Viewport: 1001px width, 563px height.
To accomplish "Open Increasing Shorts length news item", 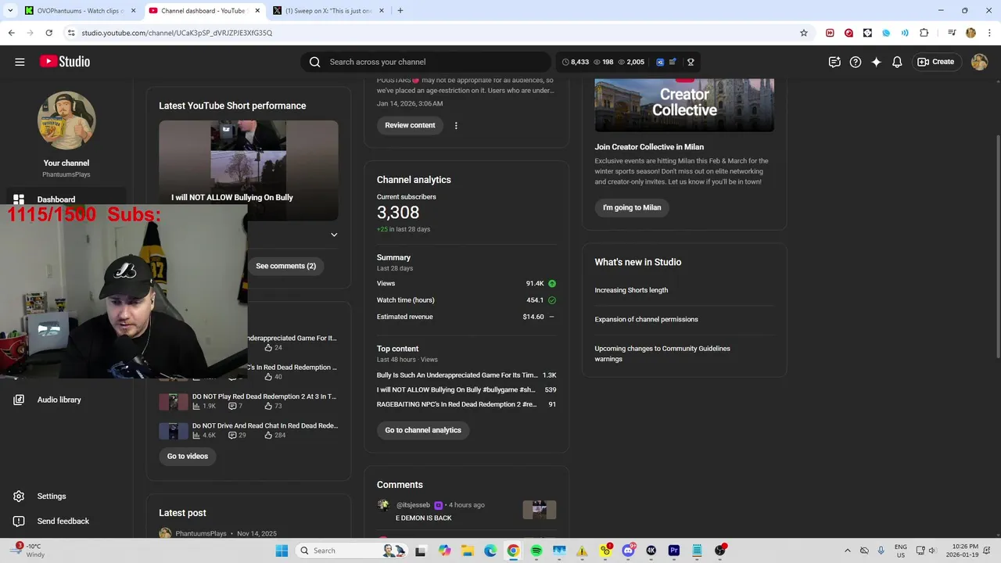I will (x=631, y=290).
